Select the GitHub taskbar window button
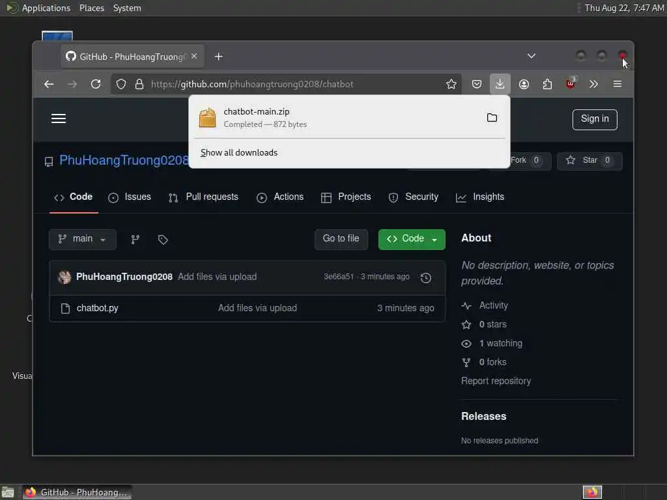Screen dimensions: 667x500 pyautogui.click(x=77, y=492)
